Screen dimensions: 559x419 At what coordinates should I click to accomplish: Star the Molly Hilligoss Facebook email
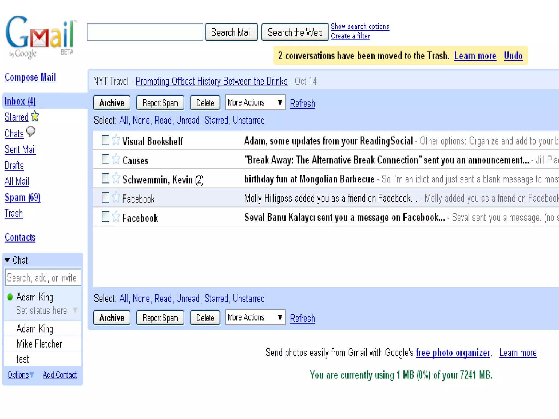[116, 197]
